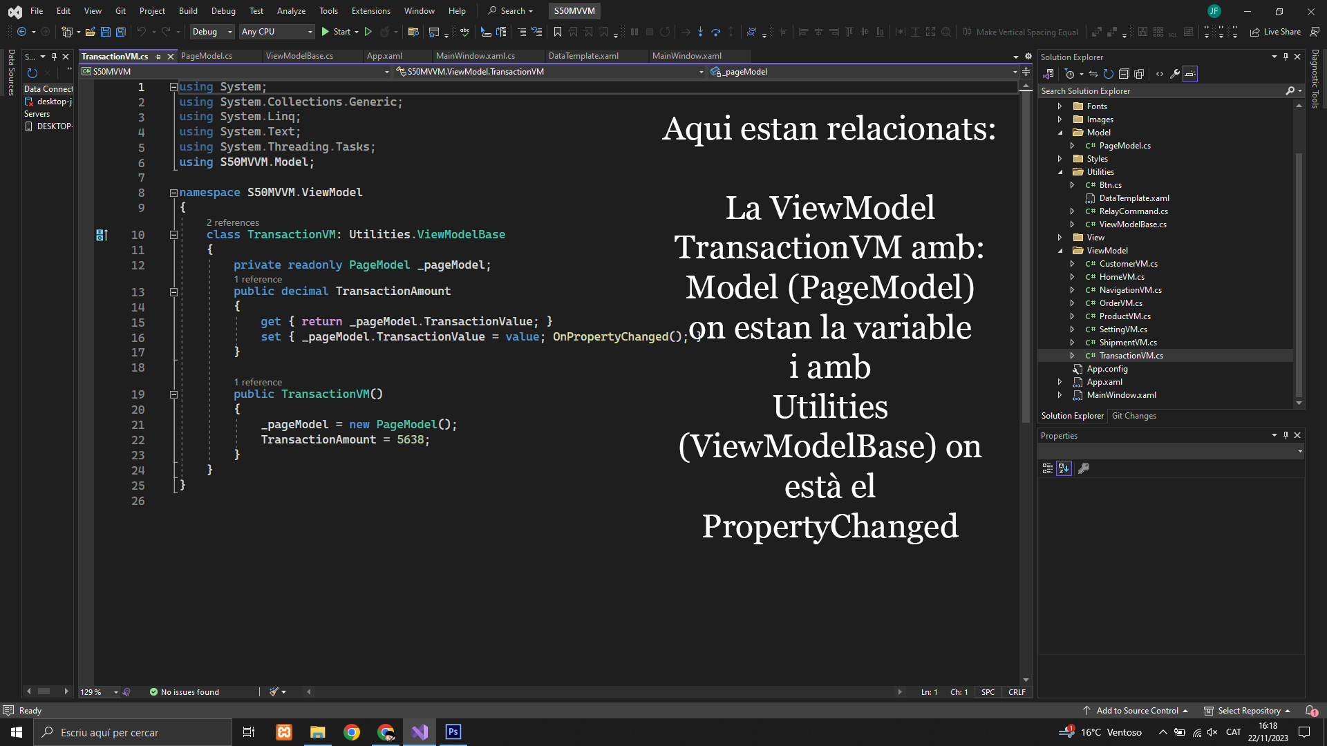Toggle Preview Selected Items button in Solution Explorer
The image size is (1327, 746).
1190,74
